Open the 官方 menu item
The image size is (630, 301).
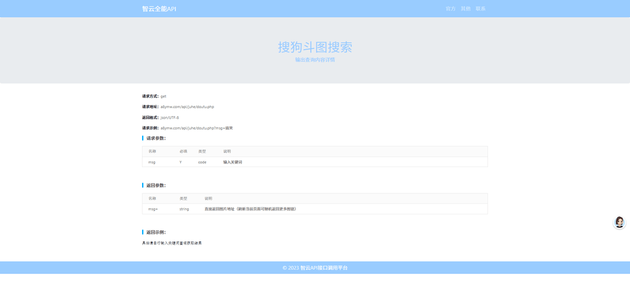tap(451, 9)
